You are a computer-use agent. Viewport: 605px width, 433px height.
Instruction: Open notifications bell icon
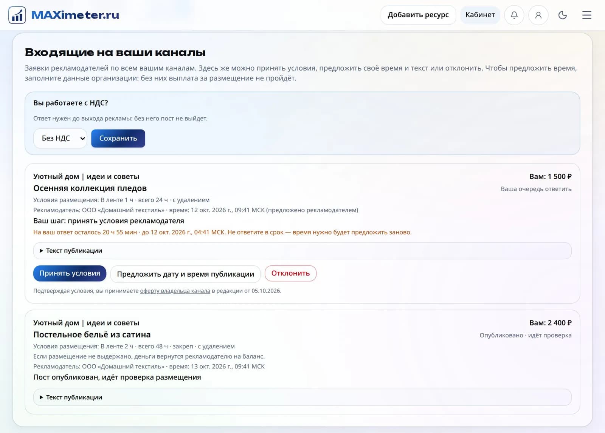[514, 15]
